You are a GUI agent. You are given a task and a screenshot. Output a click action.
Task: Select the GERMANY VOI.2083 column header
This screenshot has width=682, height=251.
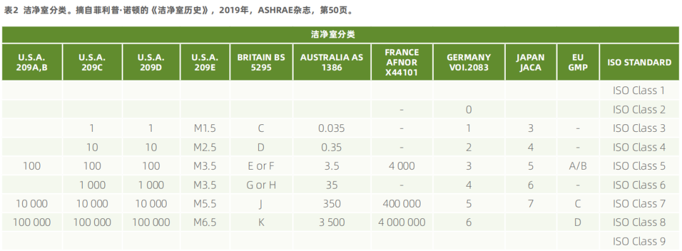tap(469, 62)
